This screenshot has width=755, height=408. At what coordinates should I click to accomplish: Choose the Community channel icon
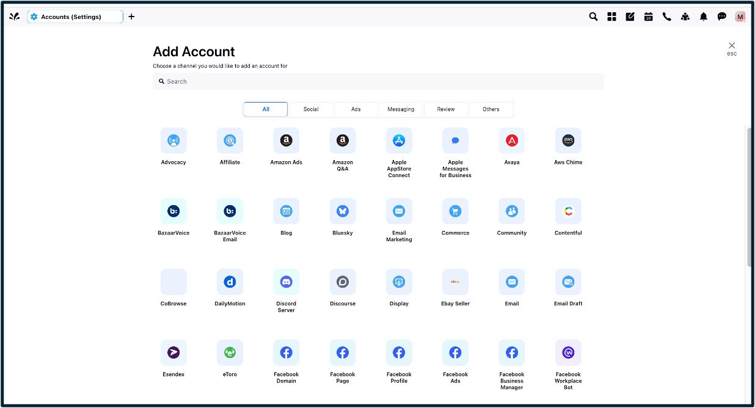point(512,211)
